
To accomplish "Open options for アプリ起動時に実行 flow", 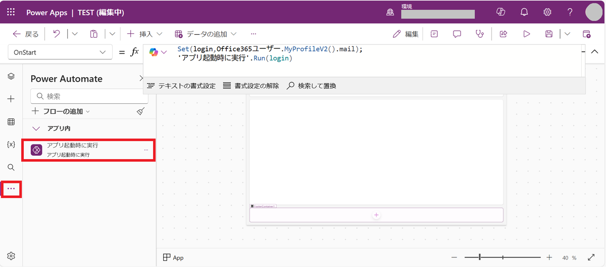I will pos(146,150).
